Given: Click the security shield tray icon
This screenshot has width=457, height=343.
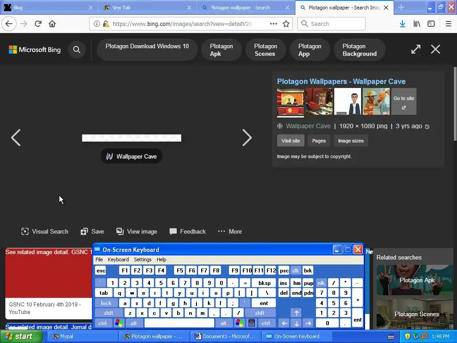Looking at the screenshot, I should click(x=407, y=336).
